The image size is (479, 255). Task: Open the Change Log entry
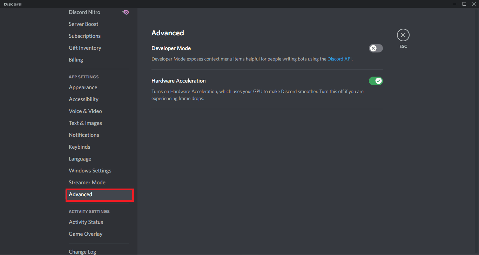pyautogui.click(x=82, y=252)
